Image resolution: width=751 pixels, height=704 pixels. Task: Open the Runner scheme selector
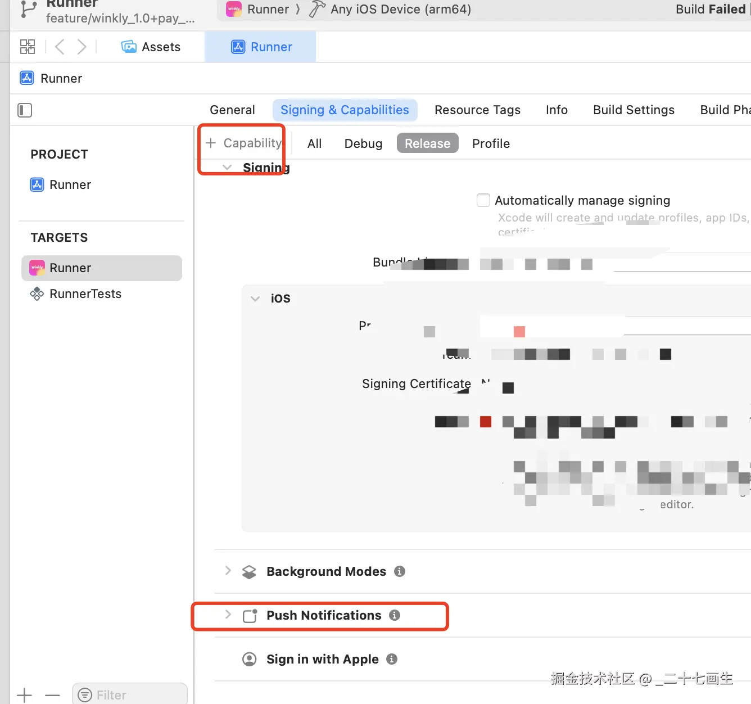[x=268, y=9]
